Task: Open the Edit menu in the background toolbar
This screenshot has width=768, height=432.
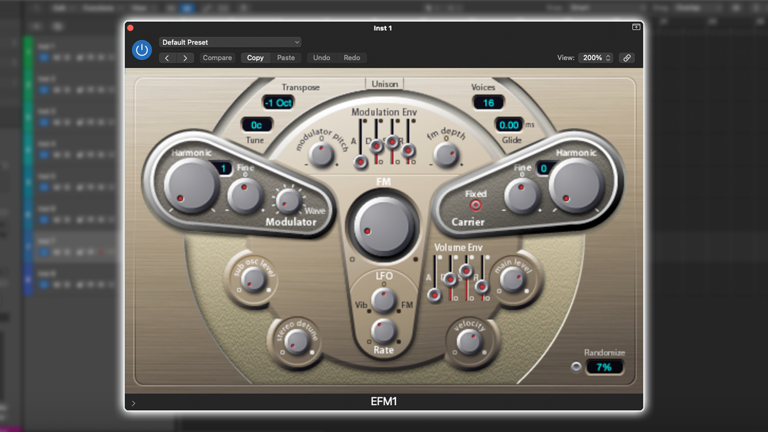Action: click(x=59, y=8)
